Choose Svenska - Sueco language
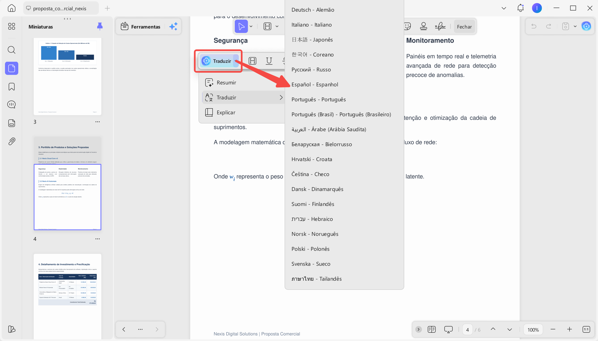This screenshot has width=598, height=341. pos(344,264)
